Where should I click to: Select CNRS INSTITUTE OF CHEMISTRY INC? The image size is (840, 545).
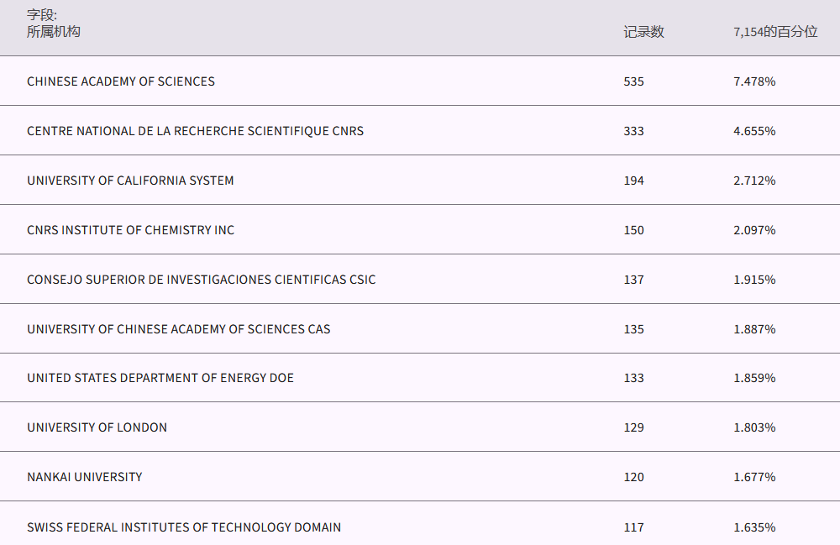click(x=130, y=230)
